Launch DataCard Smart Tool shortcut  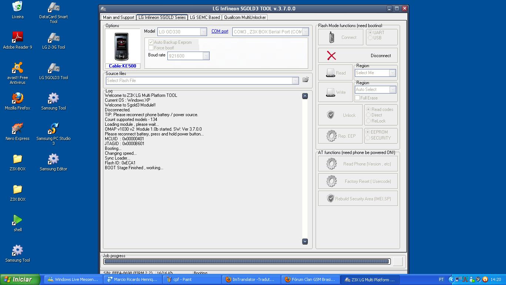(54, 12)
